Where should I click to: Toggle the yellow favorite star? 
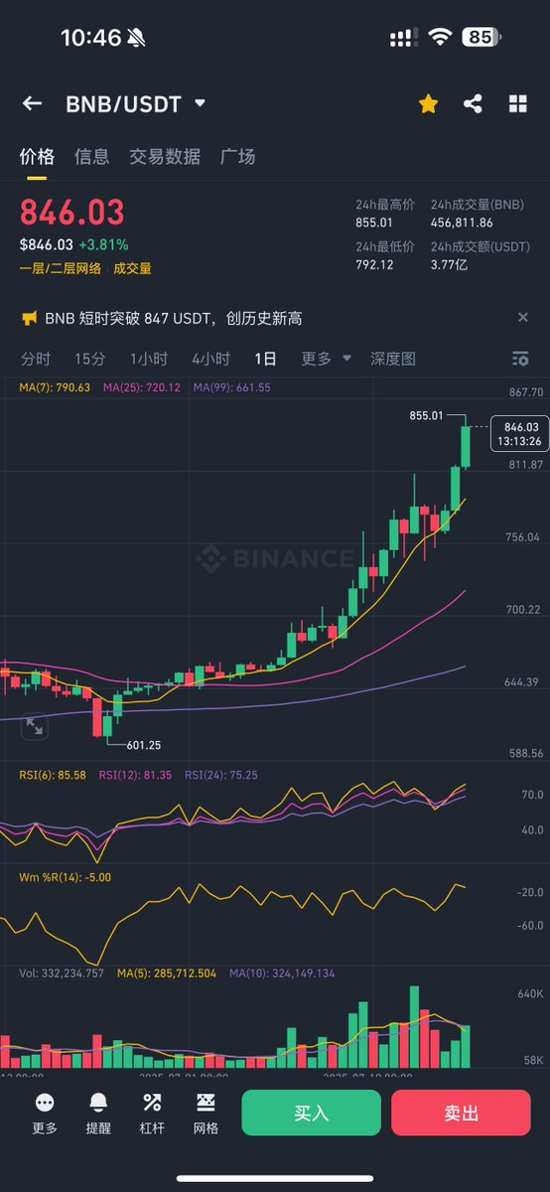point(428,103)
